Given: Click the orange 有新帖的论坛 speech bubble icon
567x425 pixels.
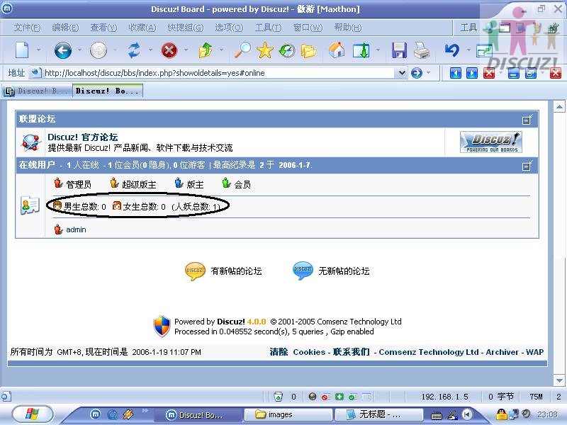Looking at the screenshot, I should click(x=195, y=271).
